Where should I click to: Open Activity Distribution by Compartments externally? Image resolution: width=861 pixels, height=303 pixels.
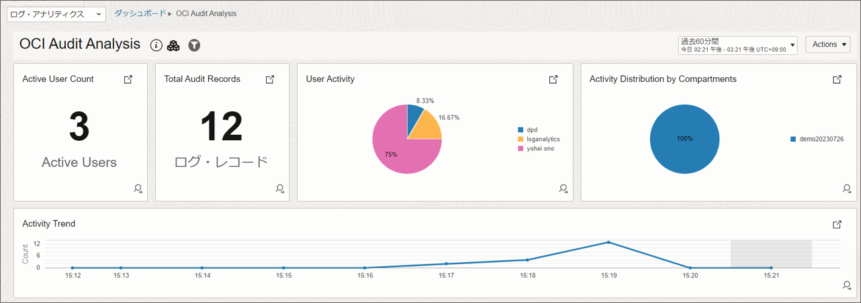click(837, 79)
